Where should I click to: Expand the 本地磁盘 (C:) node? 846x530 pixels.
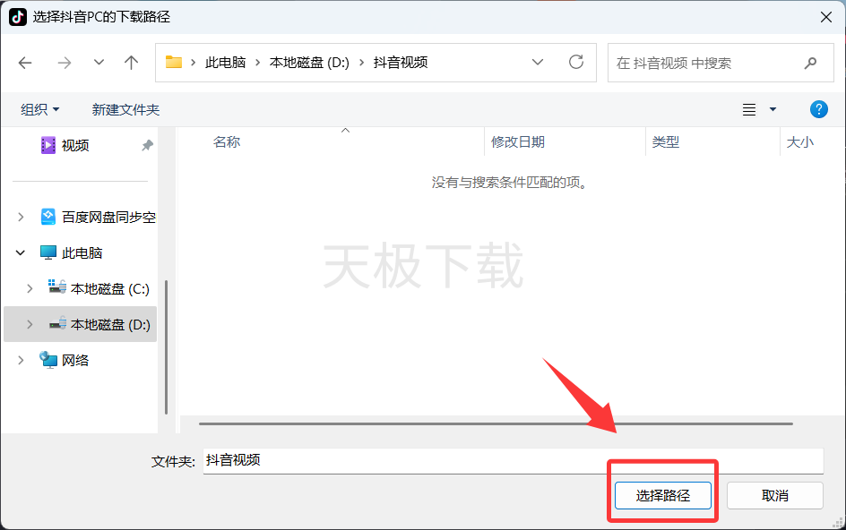pos(30,288)
